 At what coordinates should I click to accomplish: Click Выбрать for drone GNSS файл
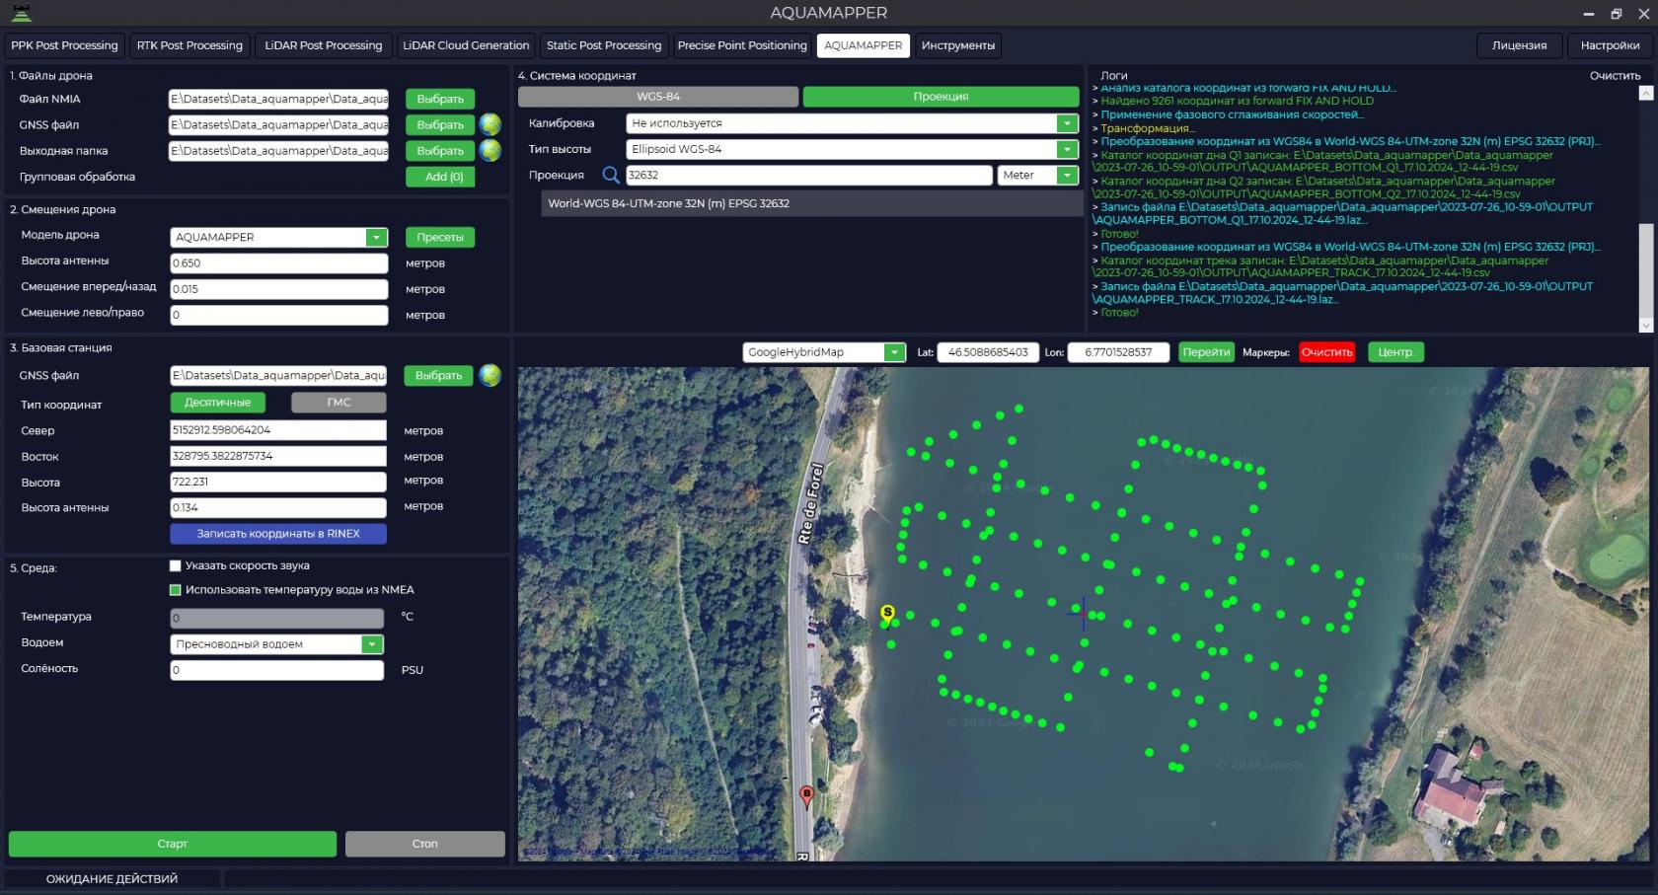[440, 124]
